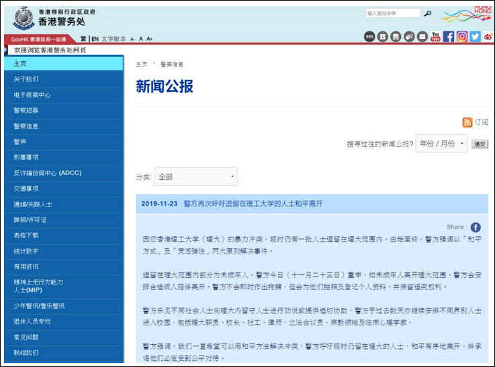The height and width of the screenshot is (367, 495).
Task: Share article via Facebook share icon
Action: click(476, 227)
